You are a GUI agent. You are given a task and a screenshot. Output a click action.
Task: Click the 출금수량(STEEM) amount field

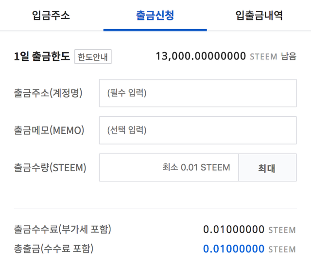click(169, 167)
